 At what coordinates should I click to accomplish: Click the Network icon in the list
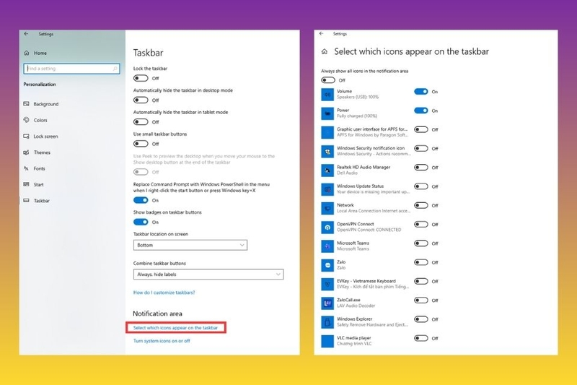[327, 208]
